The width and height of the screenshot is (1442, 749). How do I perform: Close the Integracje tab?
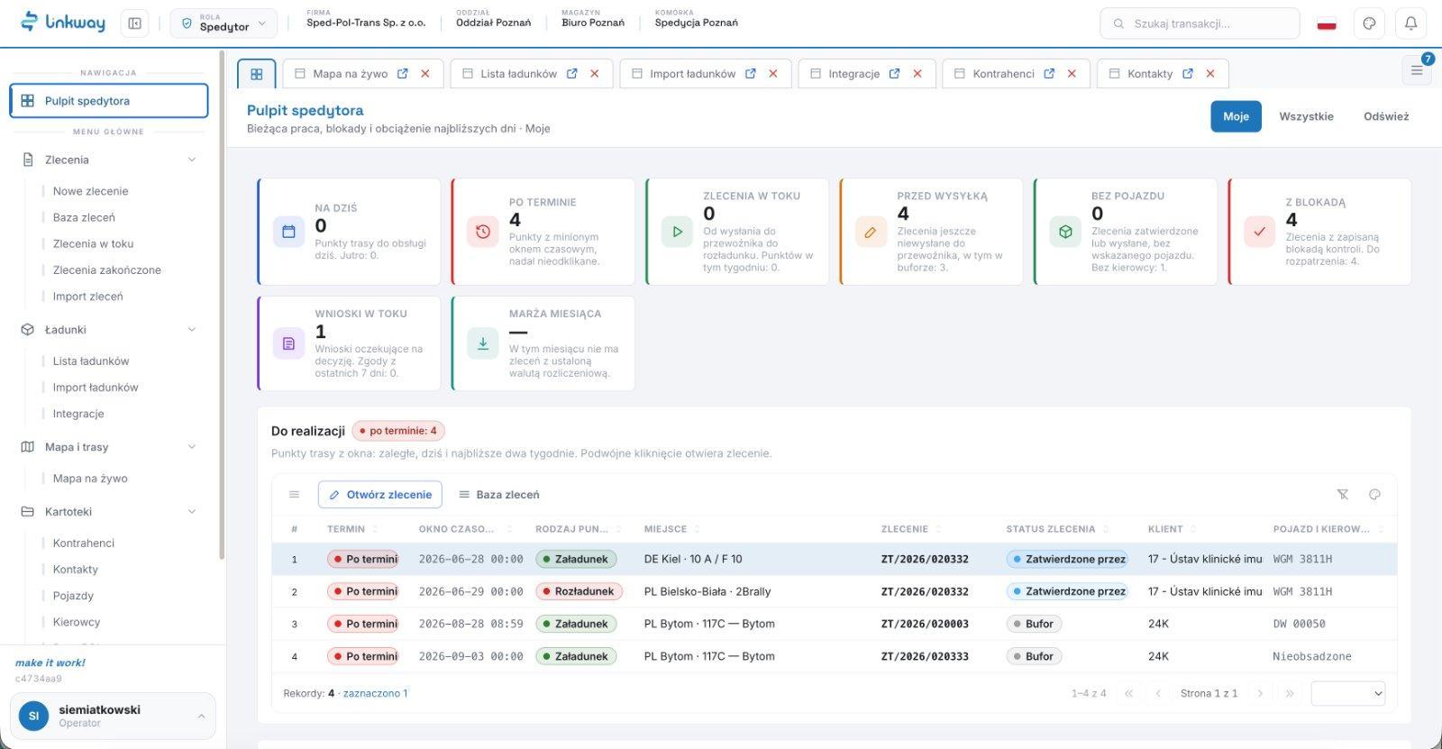pyautogui.click(x=917, y=74)
